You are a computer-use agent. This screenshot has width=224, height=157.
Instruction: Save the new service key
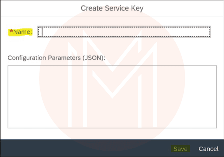tap(181, 149)
